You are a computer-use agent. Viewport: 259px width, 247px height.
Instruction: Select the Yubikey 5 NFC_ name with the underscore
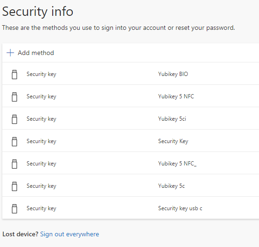click(177, 164)
